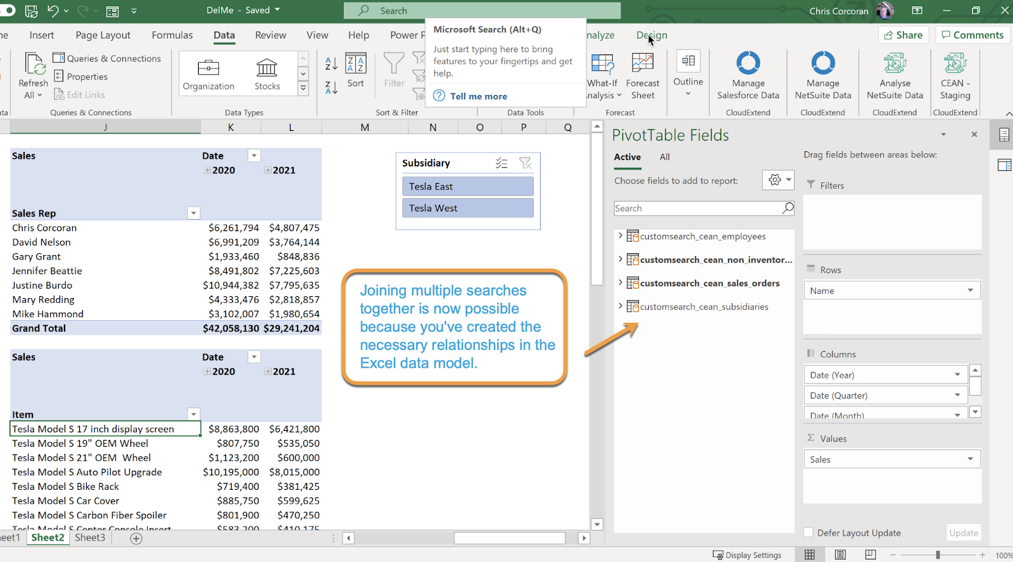Click the Filter funnel icon
Image resolution: width=1013 pixels, height=562 pixels.
pyautogui.click(x=394, y=71)
